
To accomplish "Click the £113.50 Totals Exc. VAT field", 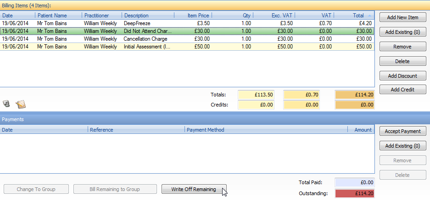I will pyautogui.click(x=256, y=95).
